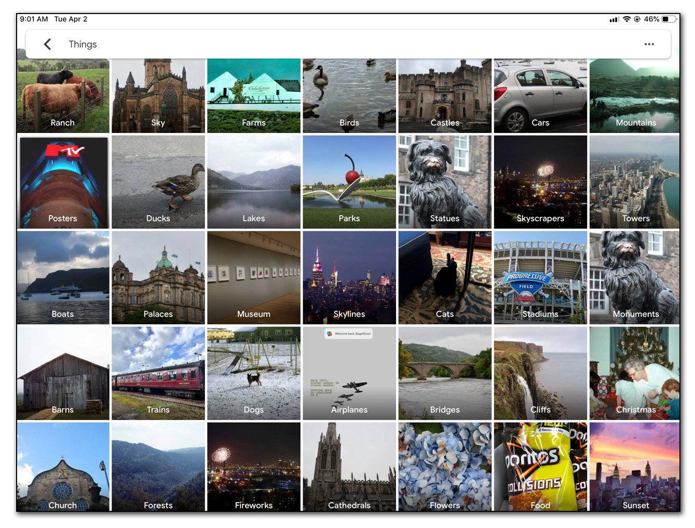This screenshot has width=695, height=528.
Task: Open the Sky category
Action: coord(158,96)
